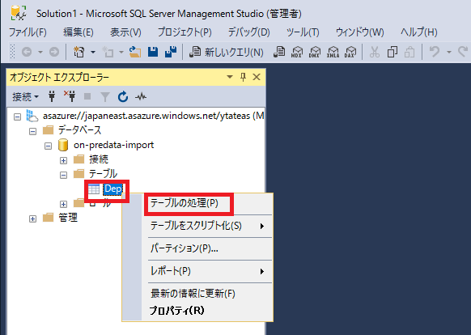
Task: Choose パーティション(P)... from context menu
Action: [x=207, y=248]
